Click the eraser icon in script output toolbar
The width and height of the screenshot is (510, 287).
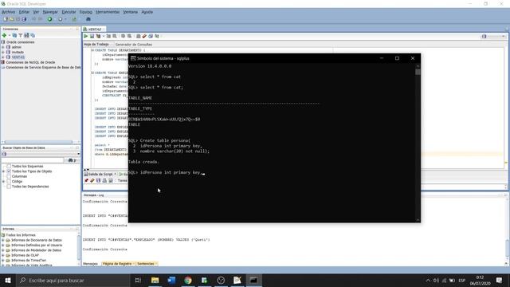[x=92, y=181]
